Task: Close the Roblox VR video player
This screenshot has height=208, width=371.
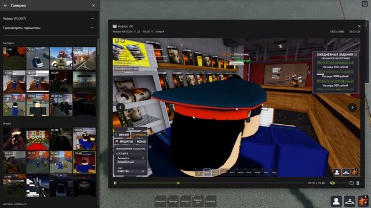Action: click(359, 26)
